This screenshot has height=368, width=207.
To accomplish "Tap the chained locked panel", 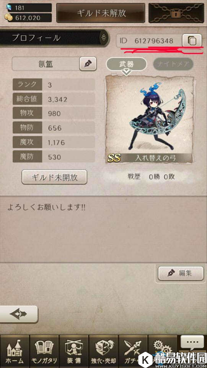I will pos(176,13).
